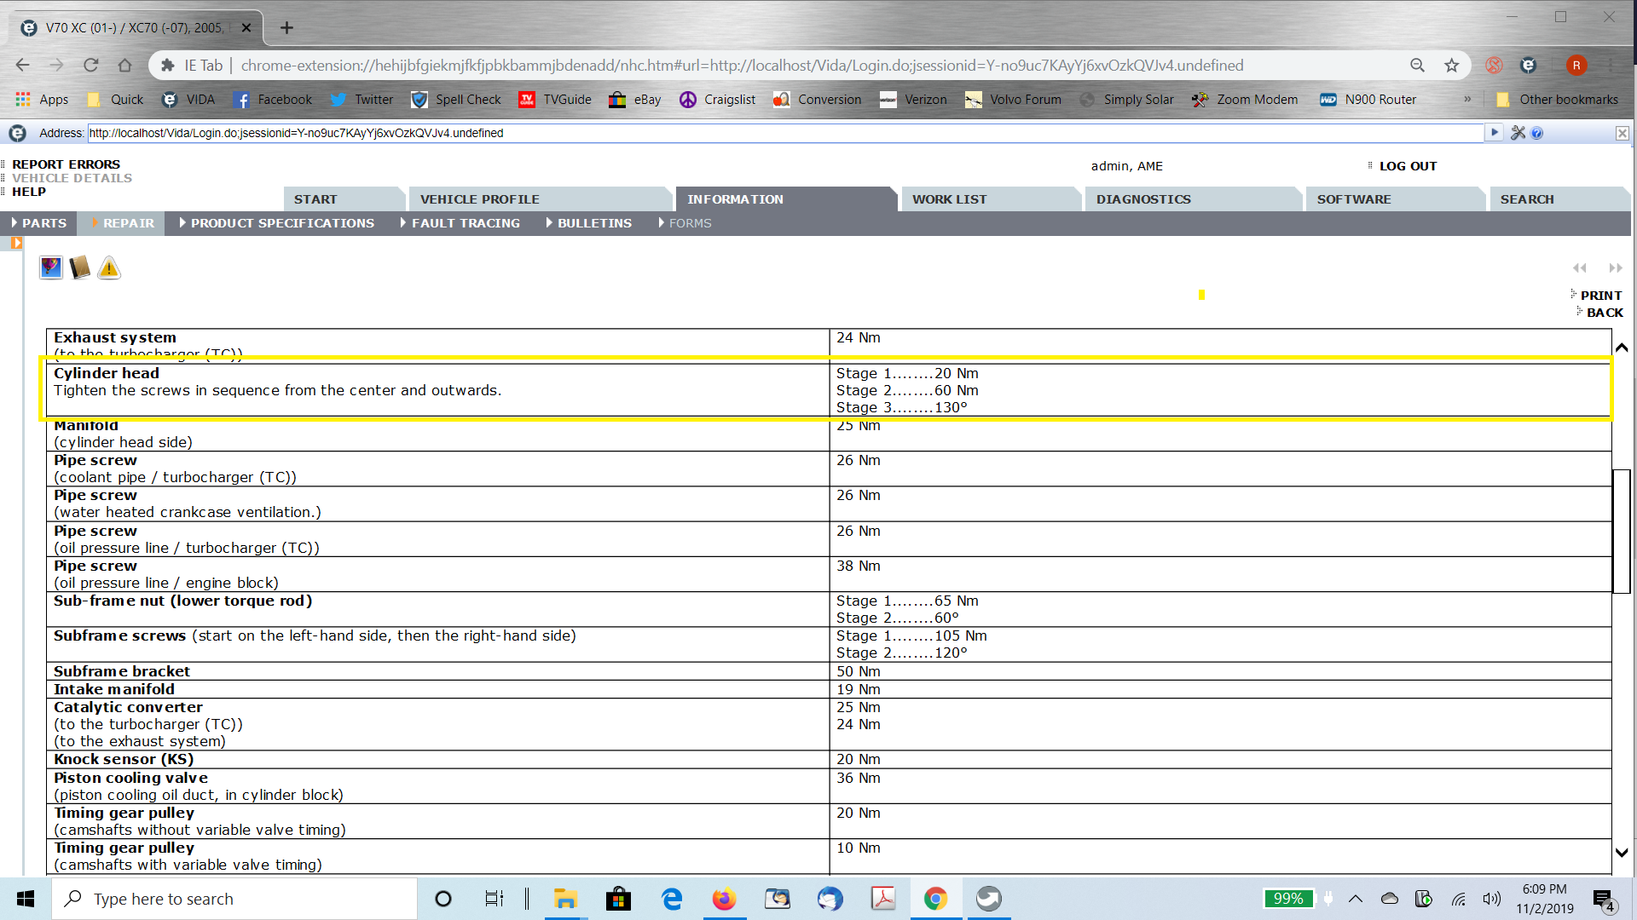Click the REPORT ERRORS link
The height and width of the screenshot is (920, 1637).
[x=66, y=164]
